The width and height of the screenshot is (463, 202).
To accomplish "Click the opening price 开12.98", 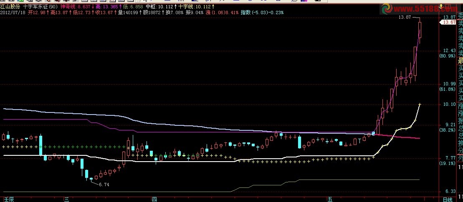I will click(x=37, y=12).
